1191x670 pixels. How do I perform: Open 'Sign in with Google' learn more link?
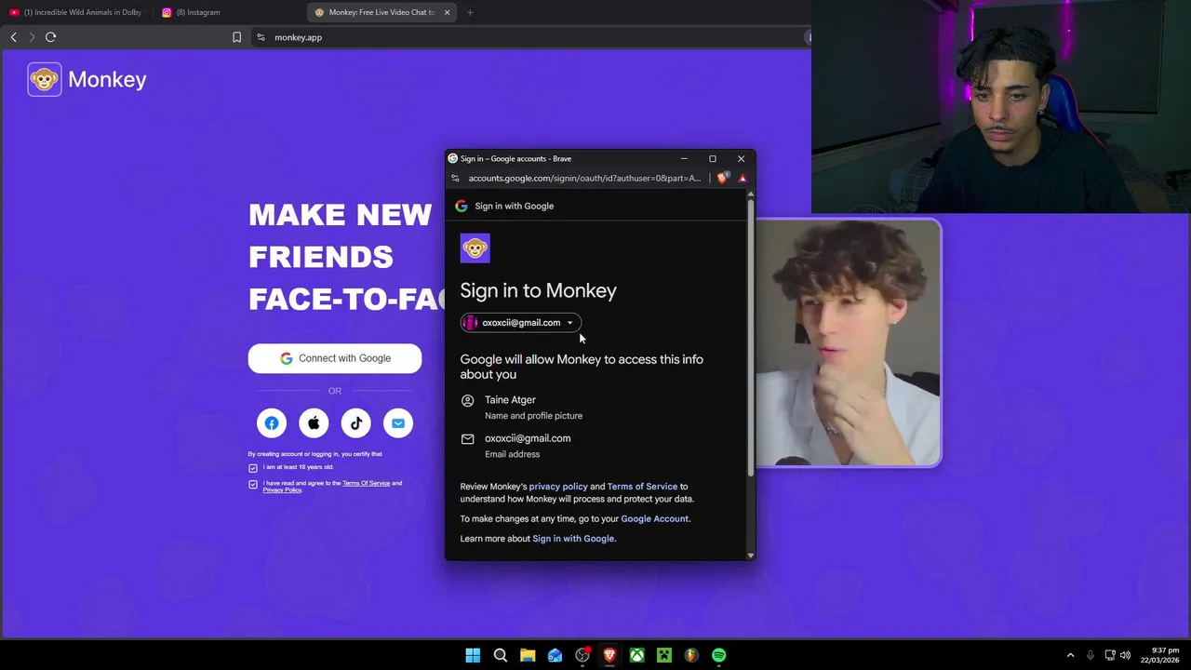point(573,539)
